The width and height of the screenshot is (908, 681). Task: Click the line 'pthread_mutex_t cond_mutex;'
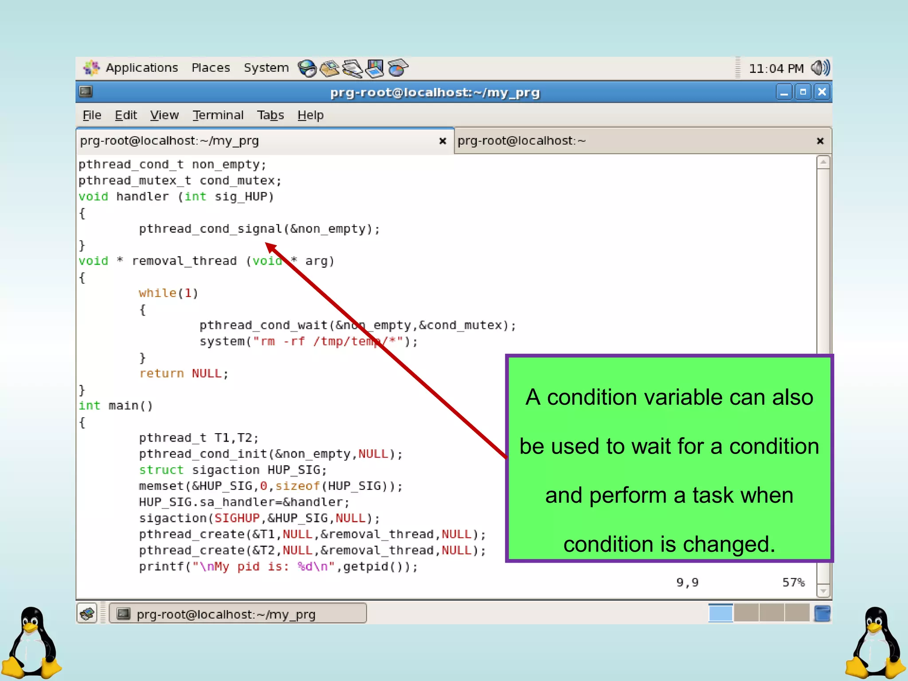(180, 180)
